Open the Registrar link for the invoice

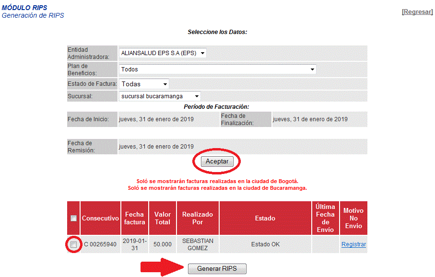[x=353, y=244]
